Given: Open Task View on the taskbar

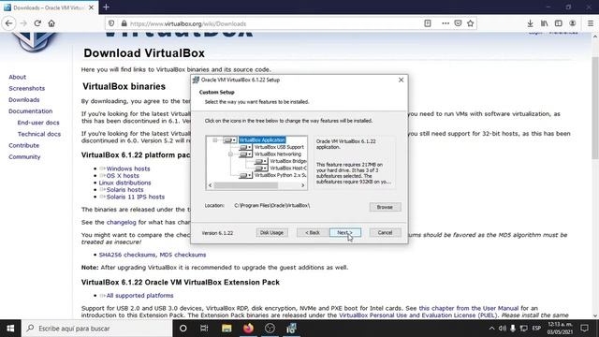Looking at the screenshot, I should point(204,329).
